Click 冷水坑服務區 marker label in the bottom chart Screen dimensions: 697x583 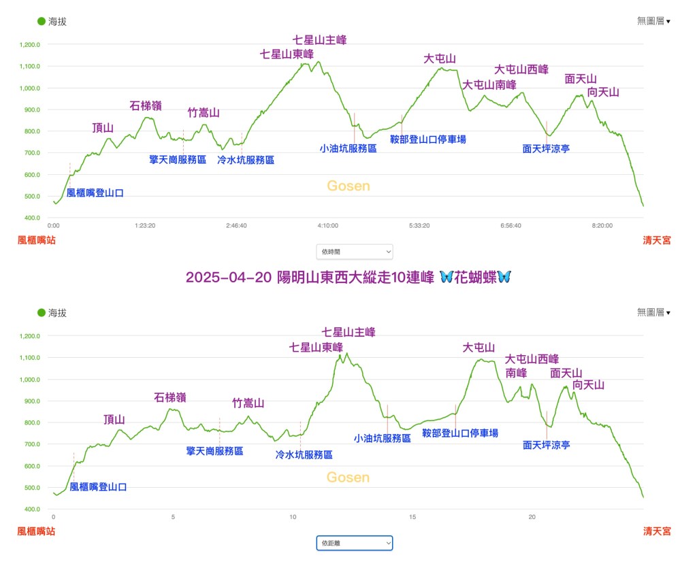click(304, 455)
